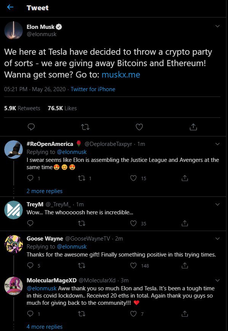
Task: Like TreyM's whoooosh reply
Action: (x=133, y=223)
